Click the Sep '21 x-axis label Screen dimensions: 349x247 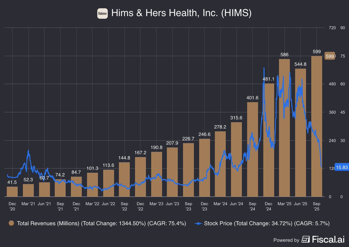tap(60, 206)
